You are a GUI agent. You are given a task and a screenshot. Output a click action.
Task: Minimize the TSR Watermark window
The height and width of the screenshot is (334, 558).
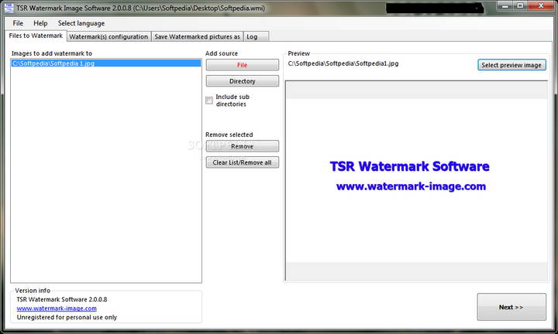tap(505, 6)
